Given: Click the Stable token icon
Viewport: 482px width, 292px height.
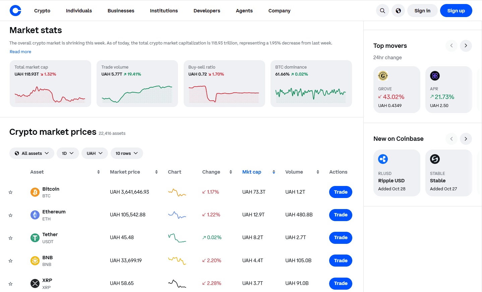Looking at the screenshot, I should pos(435,159).
